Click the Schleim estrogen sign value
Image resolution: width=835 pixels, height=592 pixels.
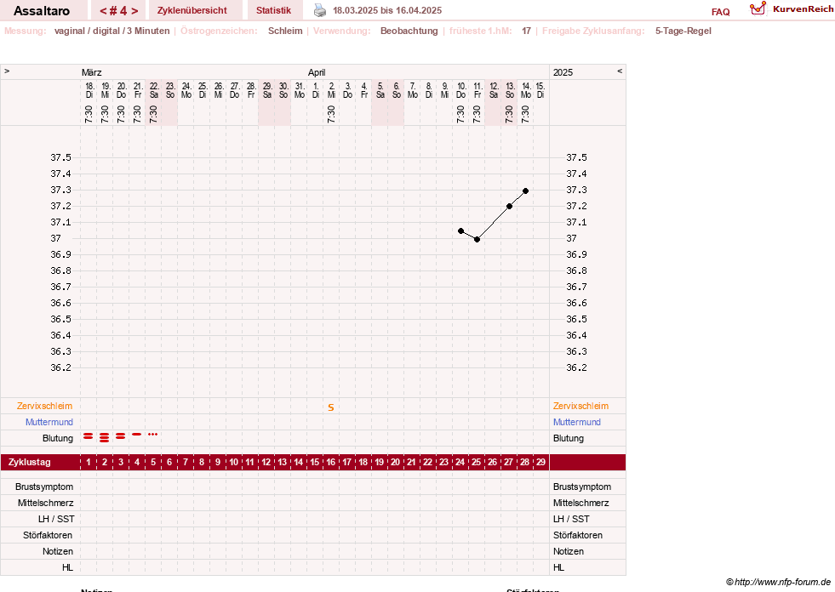285,31
